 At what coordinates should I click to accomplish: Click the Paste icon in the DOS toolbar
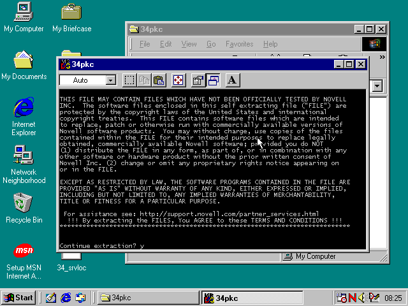tap(159, 80)
